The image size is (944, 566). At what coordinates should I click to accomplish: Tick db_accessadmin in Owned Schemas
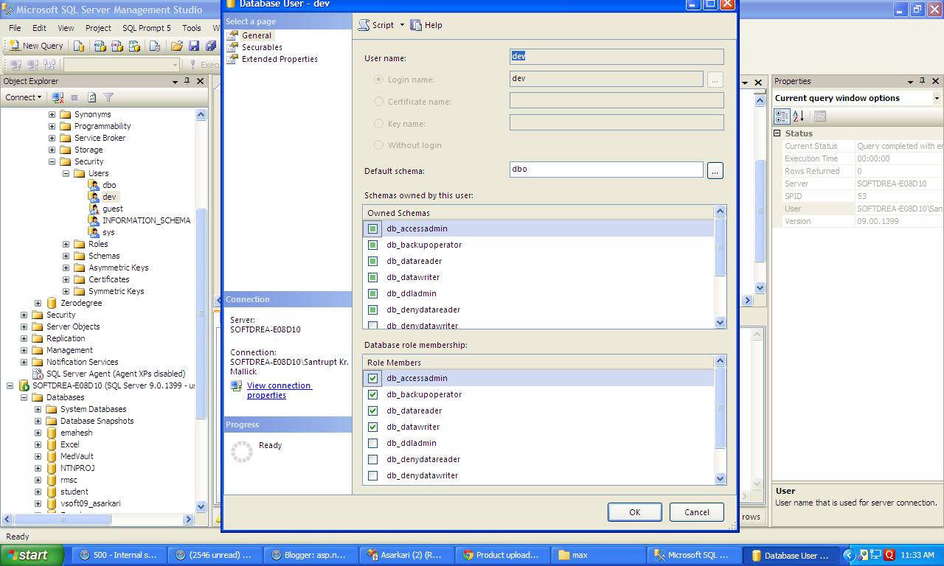coord(372,228)
